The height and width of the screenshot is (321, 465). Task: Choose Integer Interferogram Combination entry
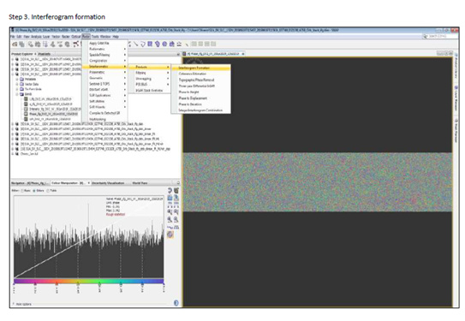pyautogui.click(x=200, y=110)
